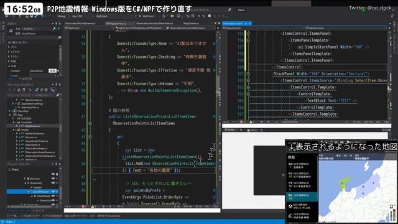Toggle visibility eye of the [StackPanel] element
Image resolution: width=398 pixels, height=224 pixels.
53,196
